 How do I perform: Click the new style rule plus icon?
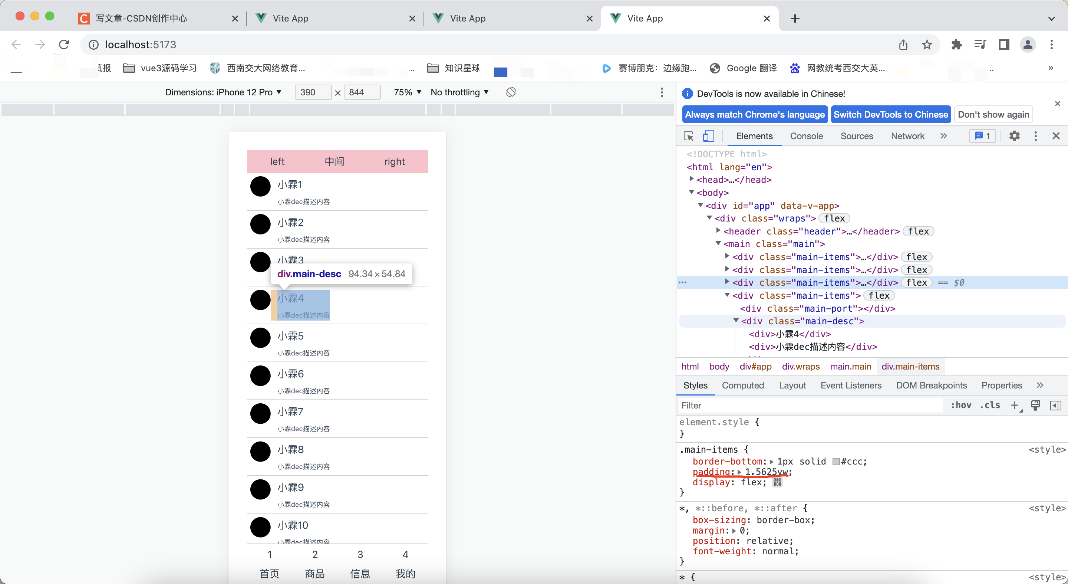(1014, 405)
